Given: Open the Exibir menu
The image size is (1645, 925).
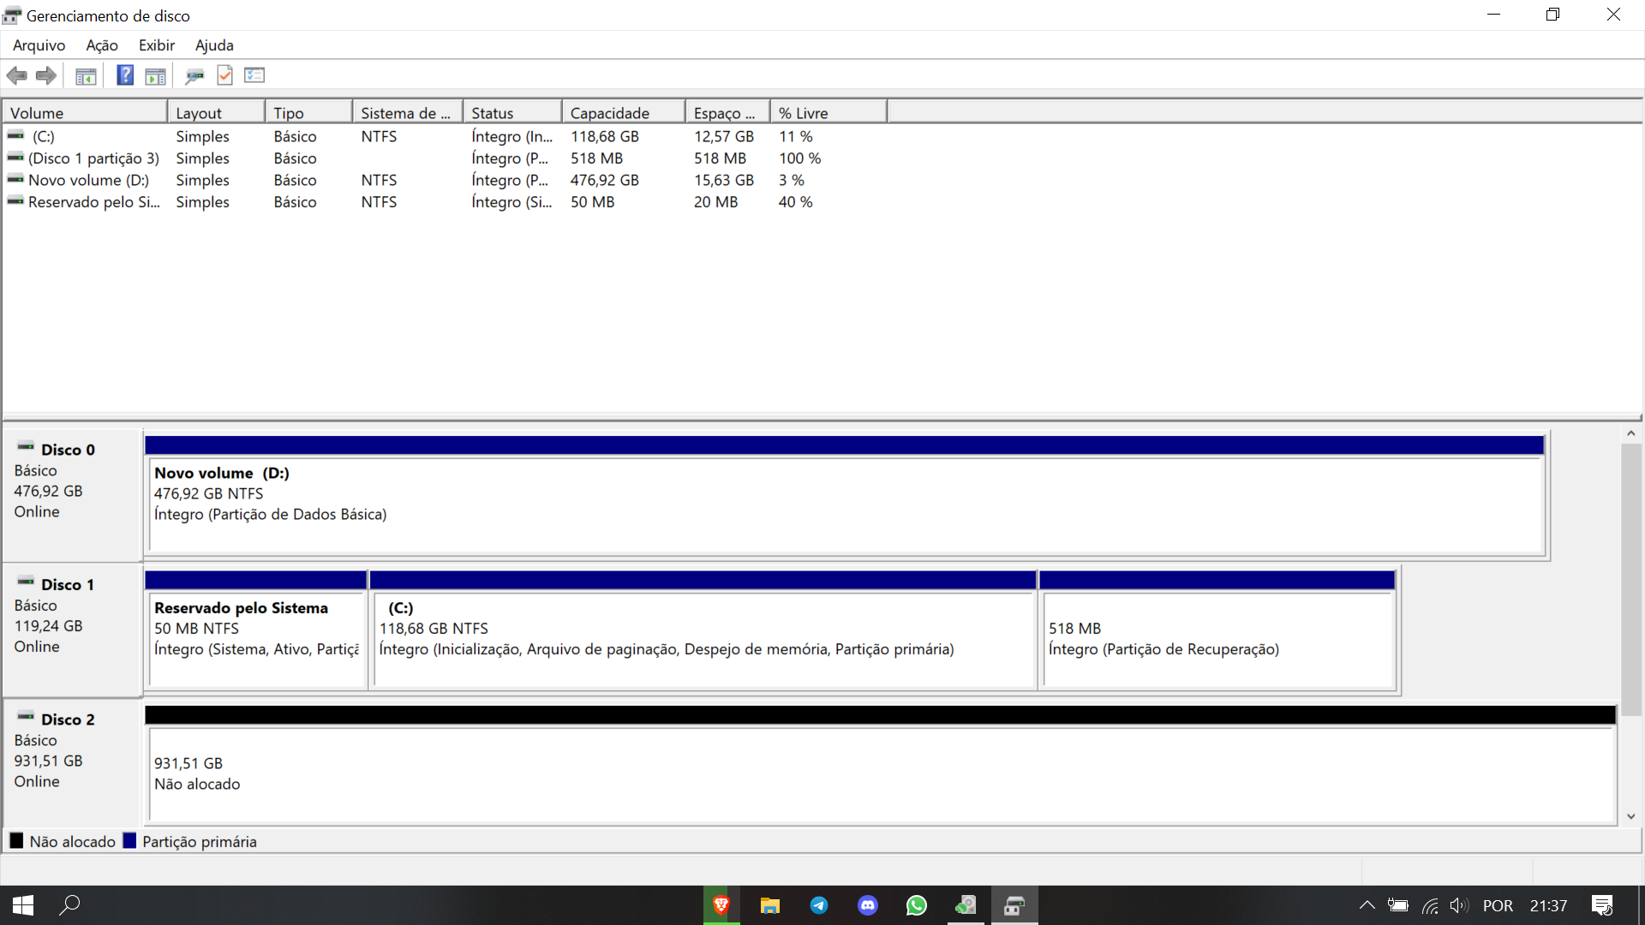Looking at the screenshot, I should [x=157, y=45].
